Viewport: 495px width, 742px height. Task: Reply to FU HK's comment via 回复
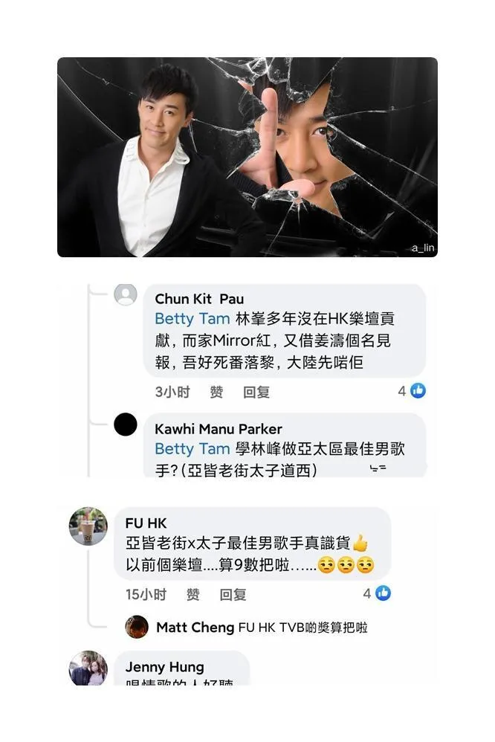tap(233, 594)
